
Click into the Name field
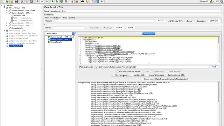[136, 11]
